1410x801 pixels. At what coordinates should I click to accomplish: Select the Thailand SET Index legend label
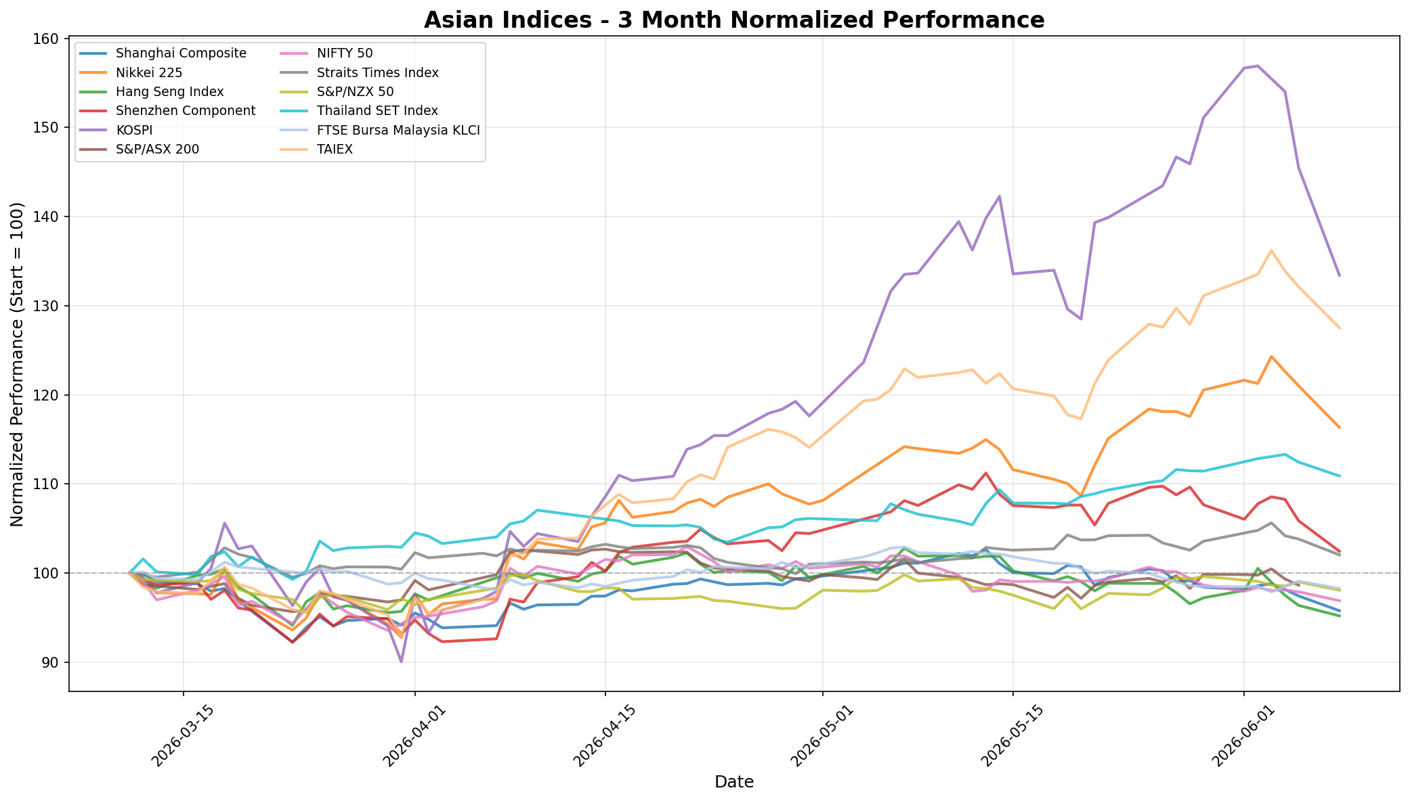(377, 111)
